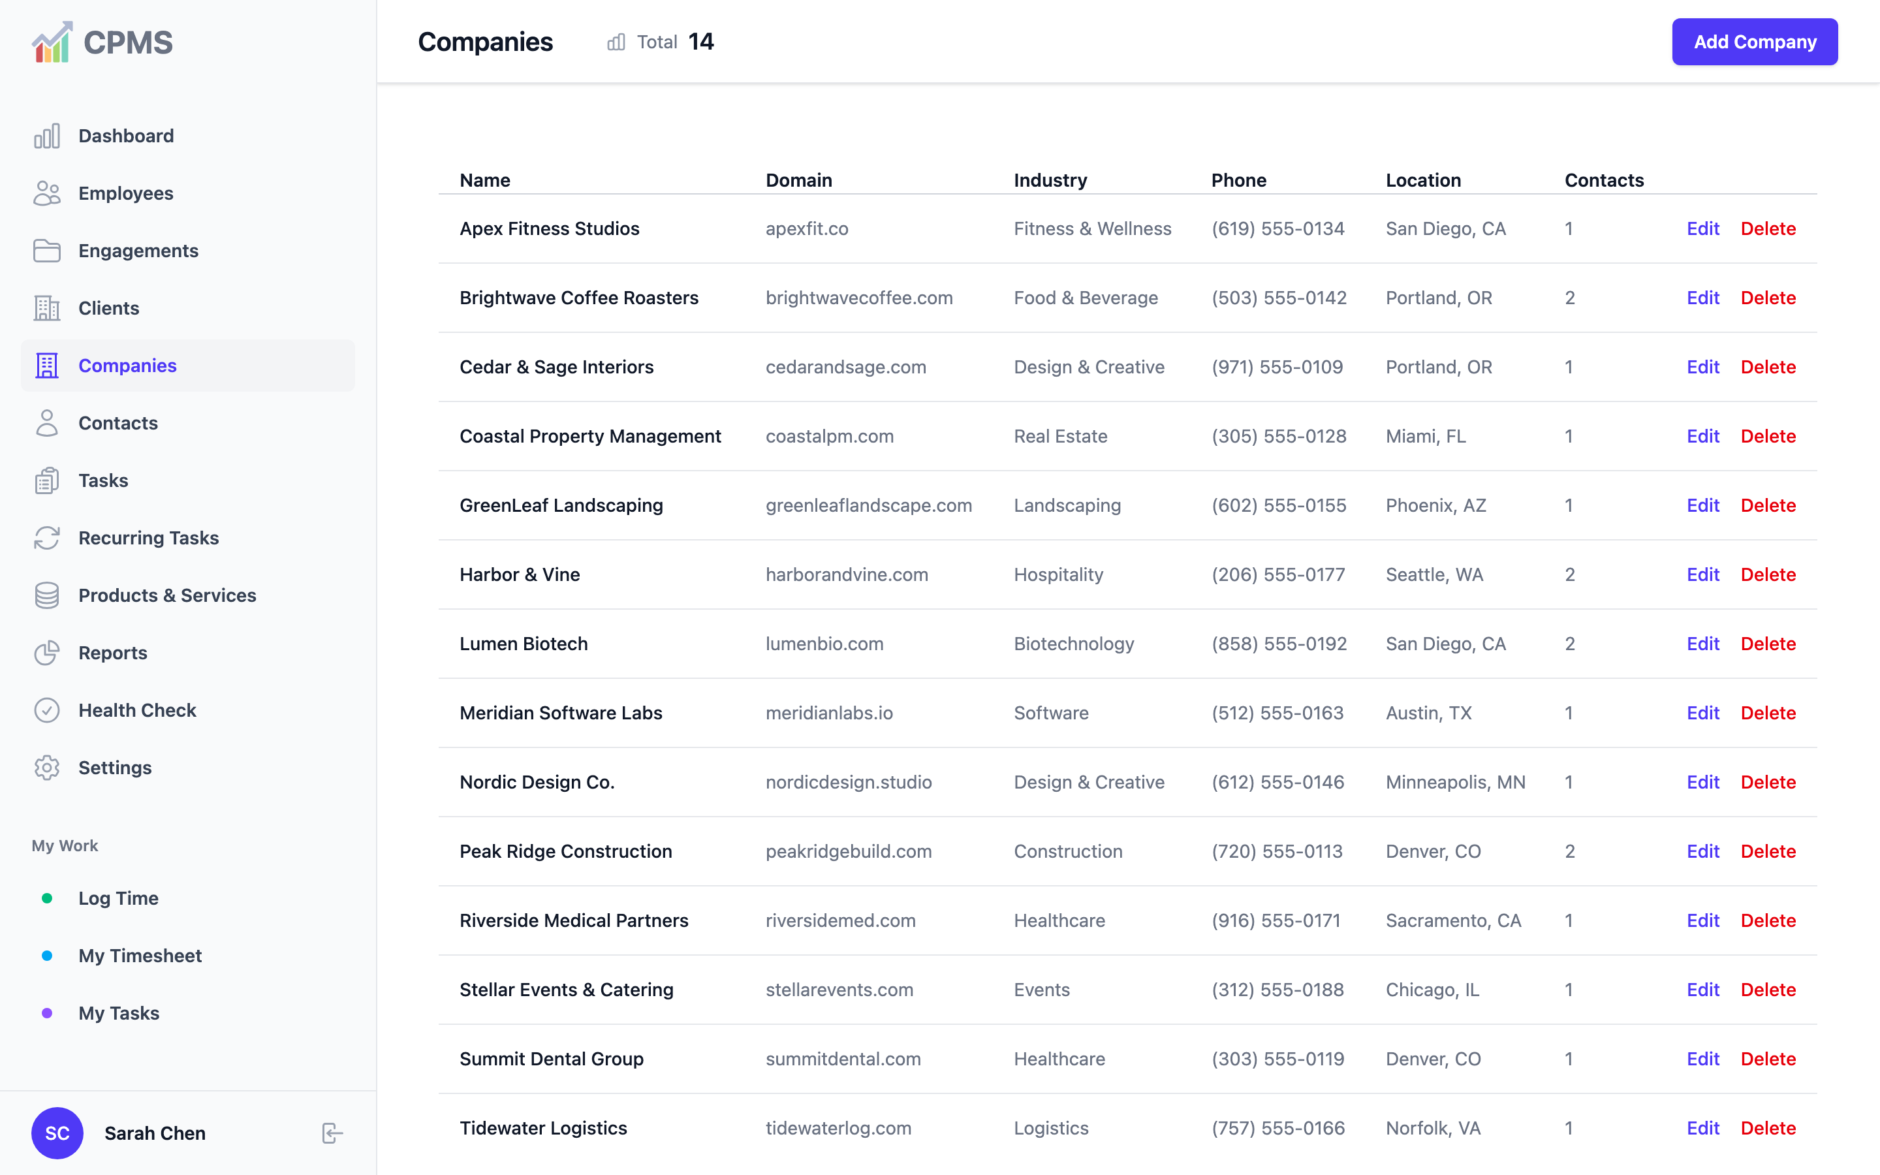Edit Coastal Property Management
Screen dimensions: 1880x1175
[x=1703, y=436]
